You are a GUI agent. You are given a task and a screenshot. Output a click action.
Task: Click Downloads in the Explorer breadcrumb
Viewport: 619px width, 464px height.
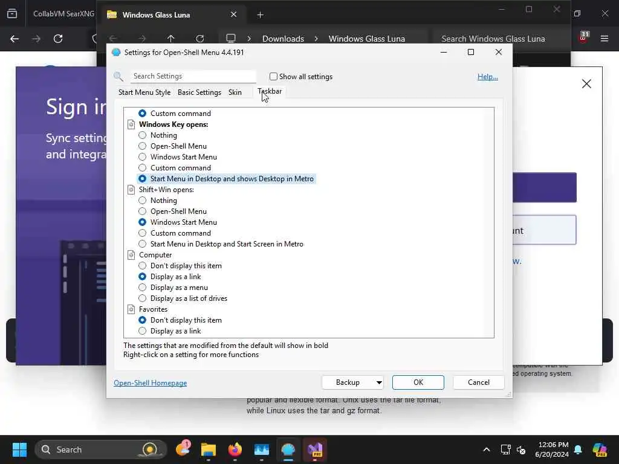click(283, 39)
